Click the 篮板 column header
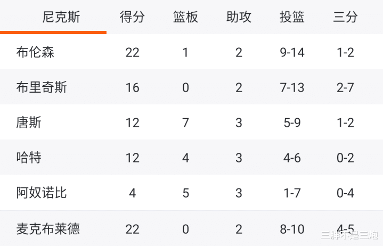383x246 pixels. [185, 17]
